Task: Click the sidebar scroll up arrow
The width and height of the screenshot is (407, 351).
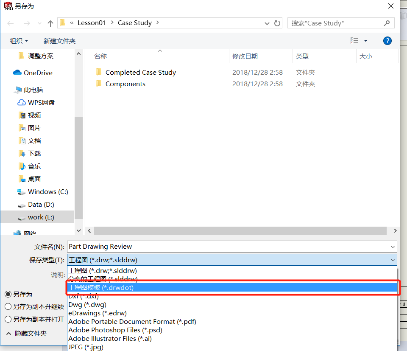Action: (79, 54)
